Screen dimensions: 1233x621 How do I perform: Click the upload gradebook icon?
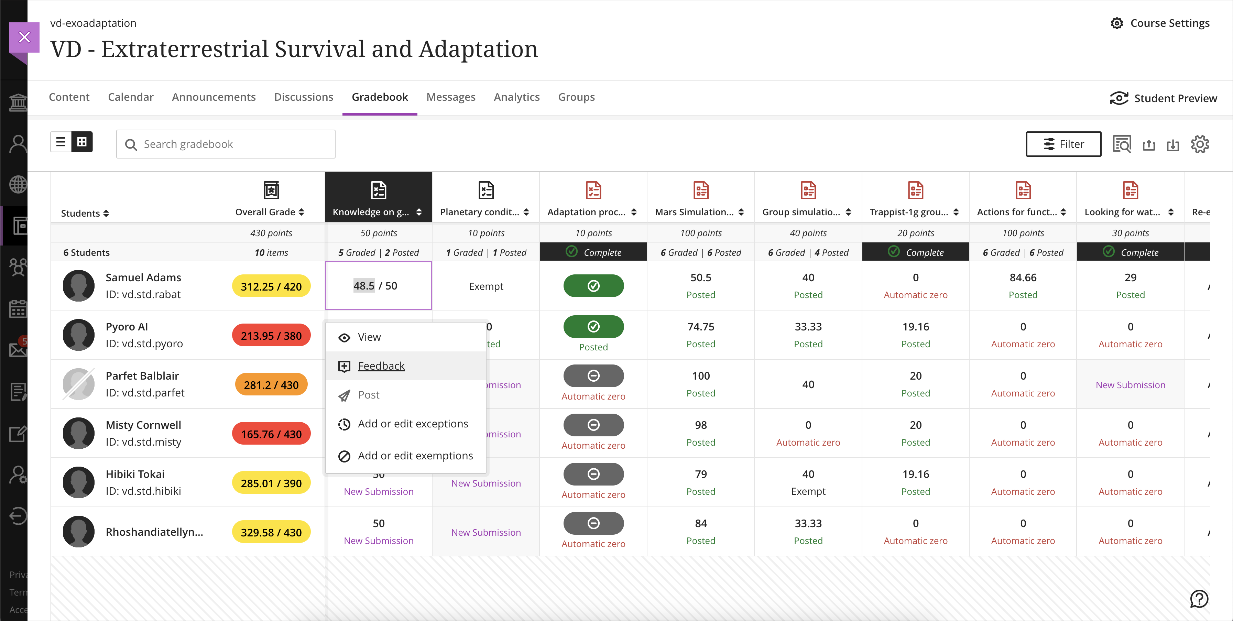coord(1149,145)
